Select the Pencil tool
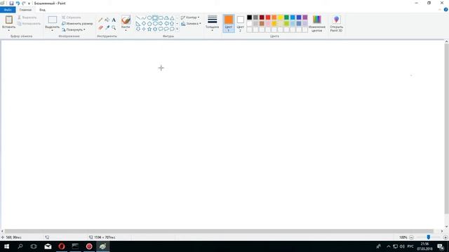The image size is (449, 252). coord(100,20)
